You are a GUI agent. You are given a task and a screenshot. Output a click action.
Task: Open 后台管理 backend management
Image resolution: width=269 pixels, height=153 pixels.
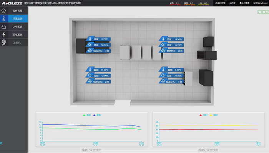244,3
